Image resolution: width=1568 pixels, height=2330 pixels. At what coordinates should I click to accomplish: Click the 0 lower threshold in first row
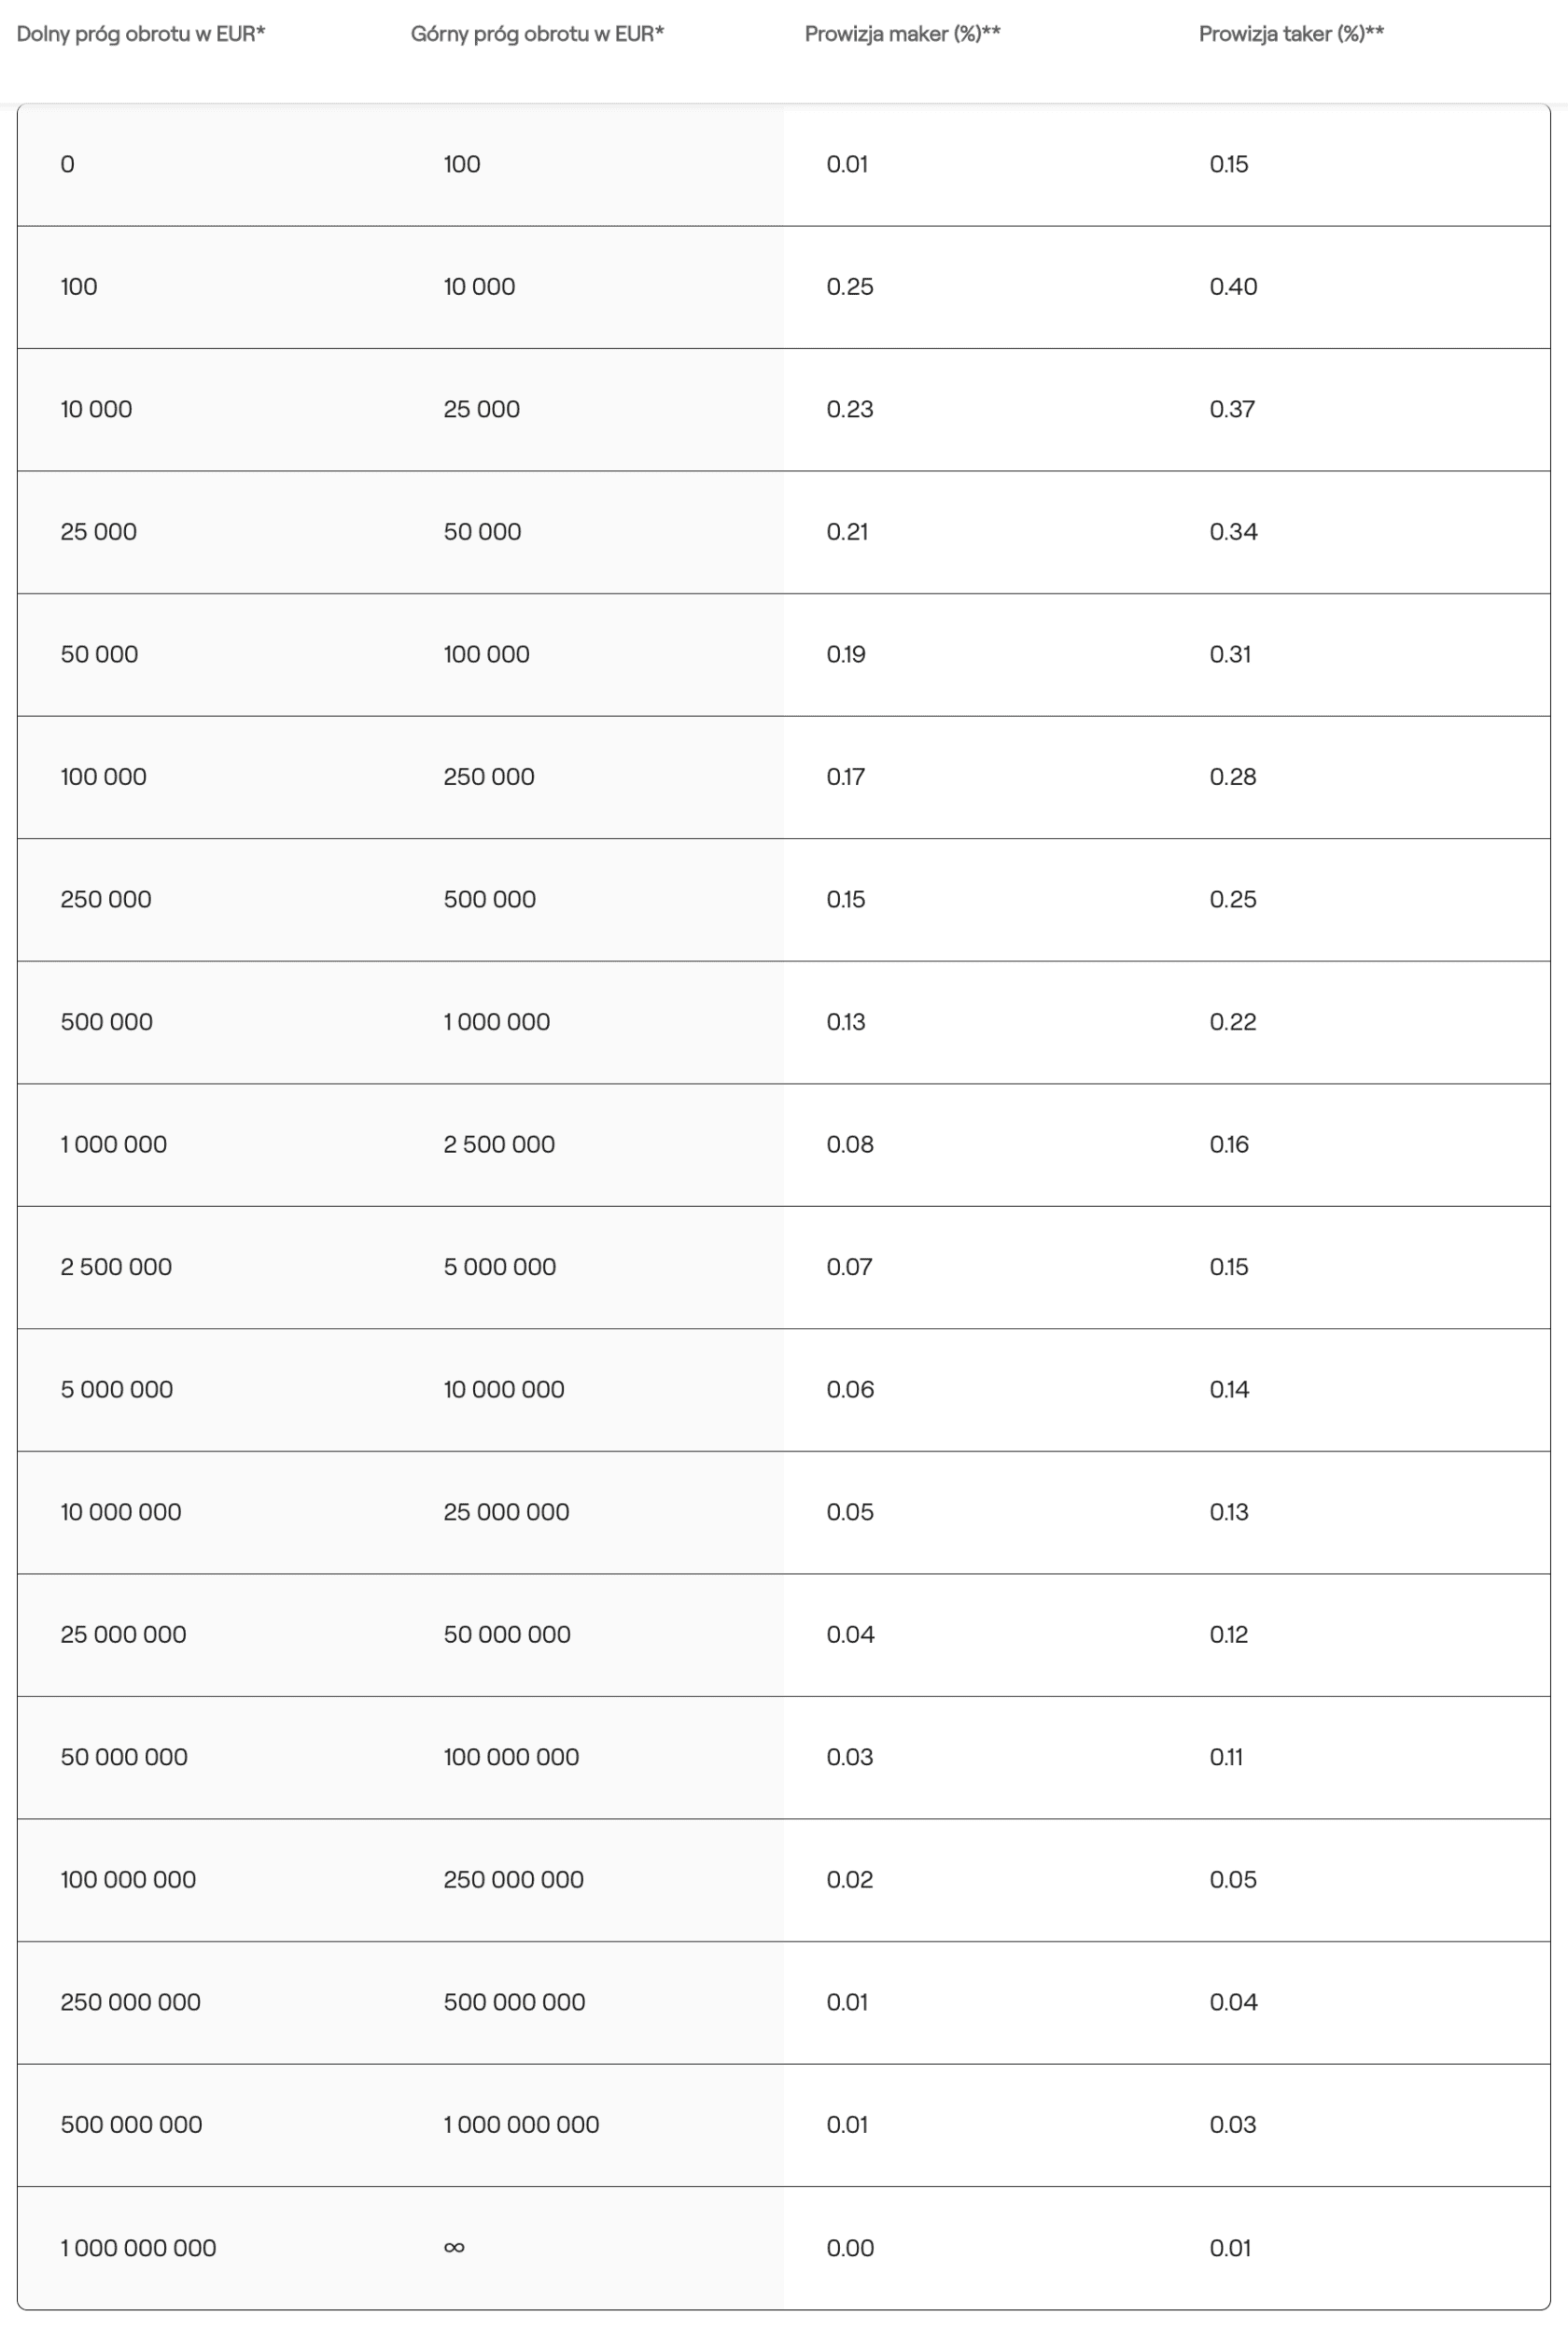[x=67, y=164]
